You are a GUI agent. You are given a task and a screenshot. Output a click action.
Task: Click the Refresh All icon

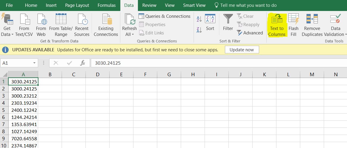(x=130, y=19)
